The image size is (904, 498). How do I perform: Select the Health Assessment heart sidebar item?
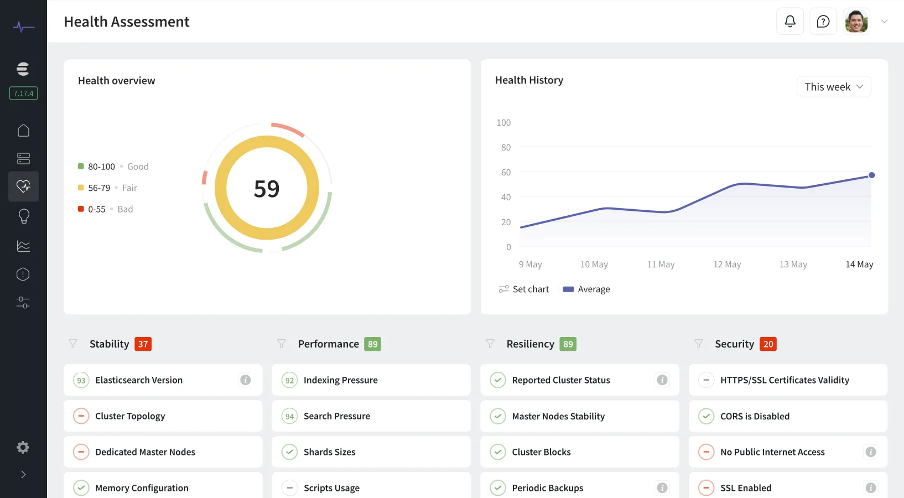23,186
